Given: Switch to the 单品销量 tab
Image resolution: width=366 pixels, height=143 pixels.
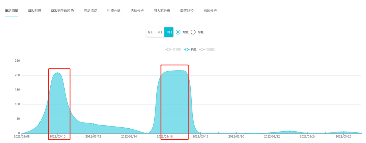Looking at the screenshot, I should coord(11,11).
